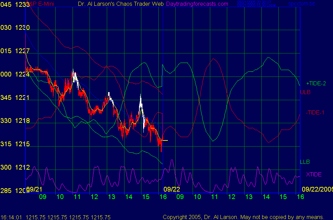The image size is (333, 220).
Task: Click the yellow last-price marker line
Action: click(x=164, y=140)
